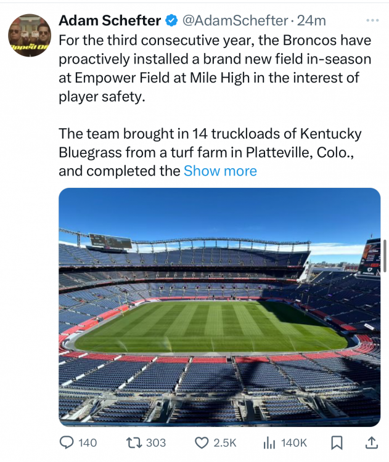Viewport: 389px width, 462px height.
Task: Expand the tweet with Show more
Action: click(x=220, y=171)
